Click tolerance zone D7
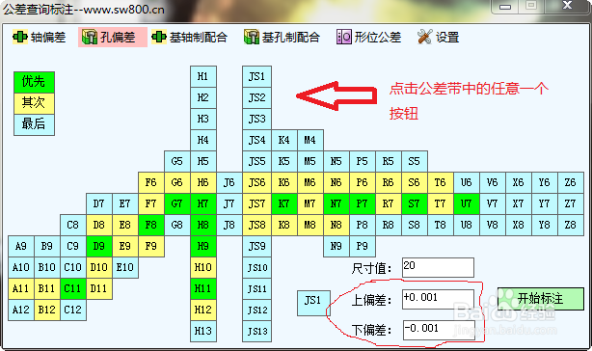592x351 pixels. point(99,203)
